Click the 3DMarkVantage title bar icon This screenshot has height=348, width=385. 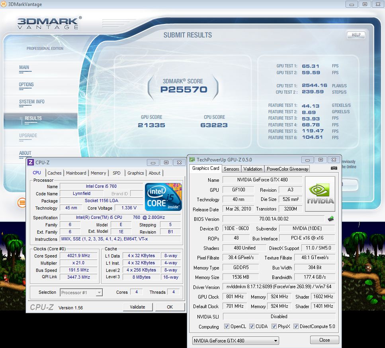(x=4, y=4)
